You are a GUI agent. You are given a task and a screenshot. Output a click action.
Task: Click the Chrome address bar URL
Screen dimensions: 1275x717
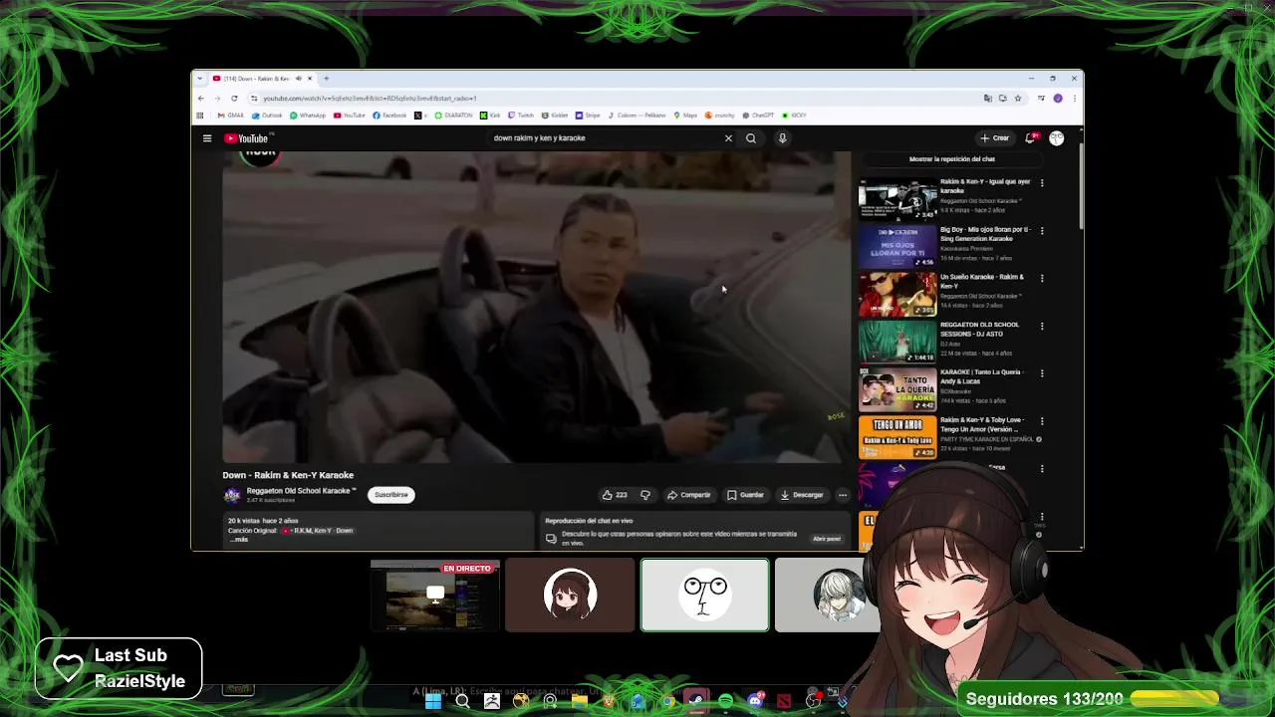[x=370, y=99]
